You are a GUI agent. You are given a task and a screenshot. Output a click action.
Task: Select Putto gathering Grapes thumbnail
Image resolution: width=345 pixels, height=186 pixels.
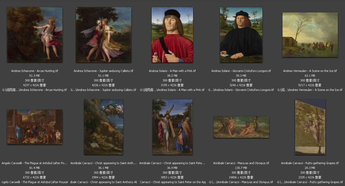(310, 127)
